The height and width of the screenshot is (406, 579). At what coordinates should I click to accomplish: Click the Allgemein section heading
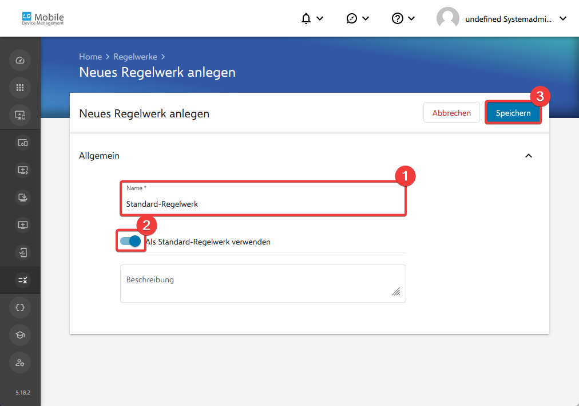[100, 156]
